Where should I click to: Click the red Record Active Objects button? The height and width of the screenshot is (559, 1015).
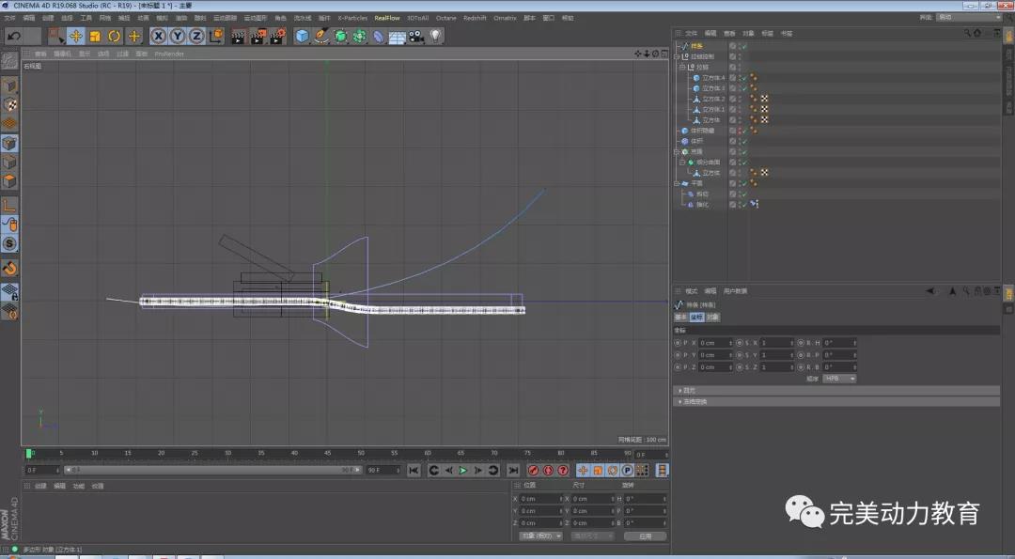pyautogui.click(x=533, y=470)
